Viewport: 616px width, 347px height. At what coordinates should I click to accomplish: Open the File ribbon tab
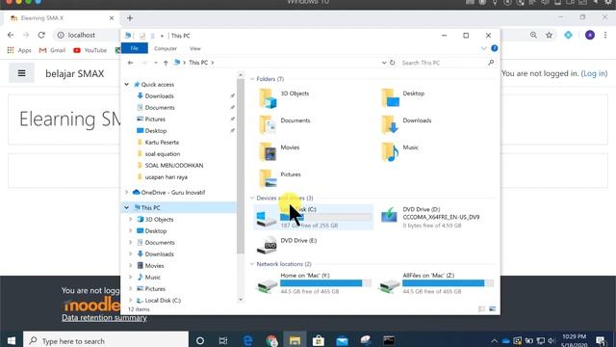pyautogui.click(x=135, y=48)
